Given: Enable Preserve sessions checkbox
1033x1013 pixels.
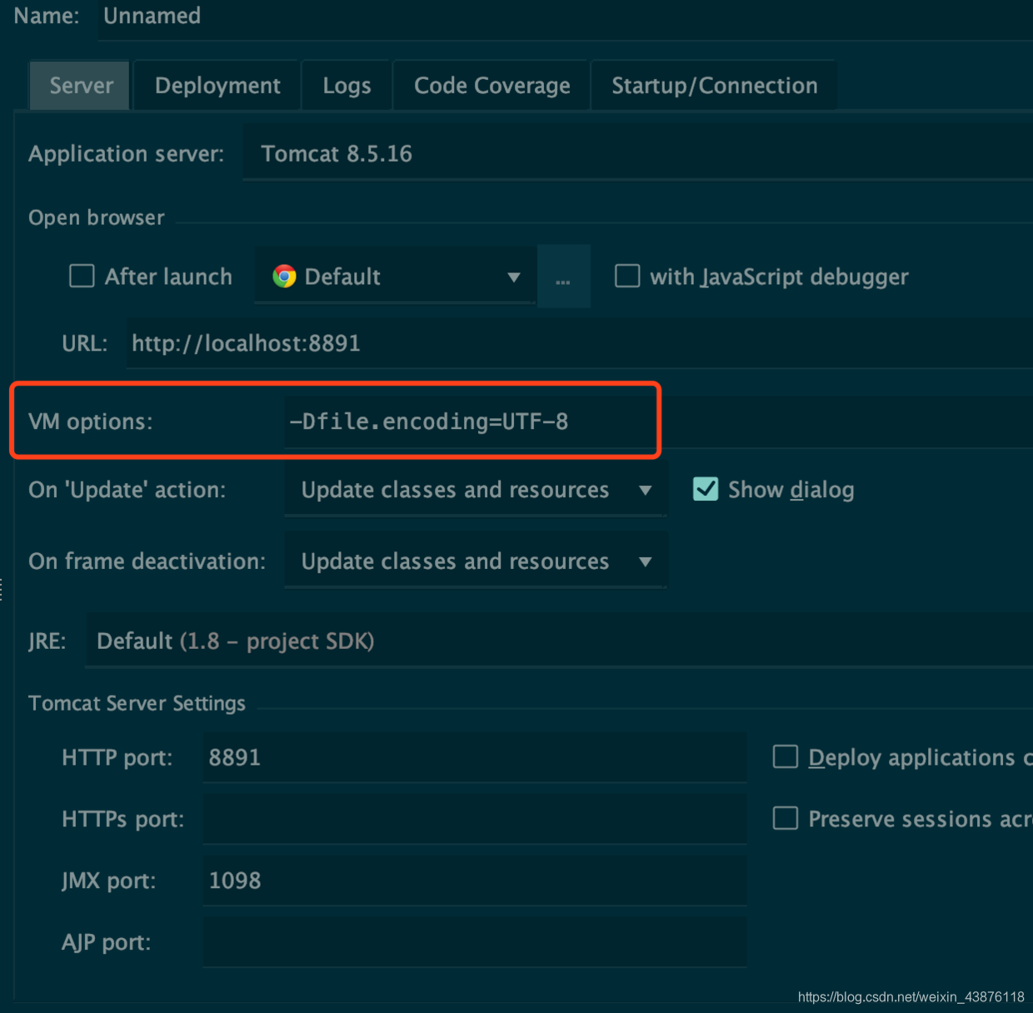Looking at the screenshot, I should point(786,818).
